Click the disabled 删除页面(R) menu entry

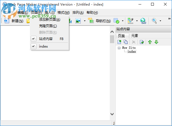click(x=48, y=32)
